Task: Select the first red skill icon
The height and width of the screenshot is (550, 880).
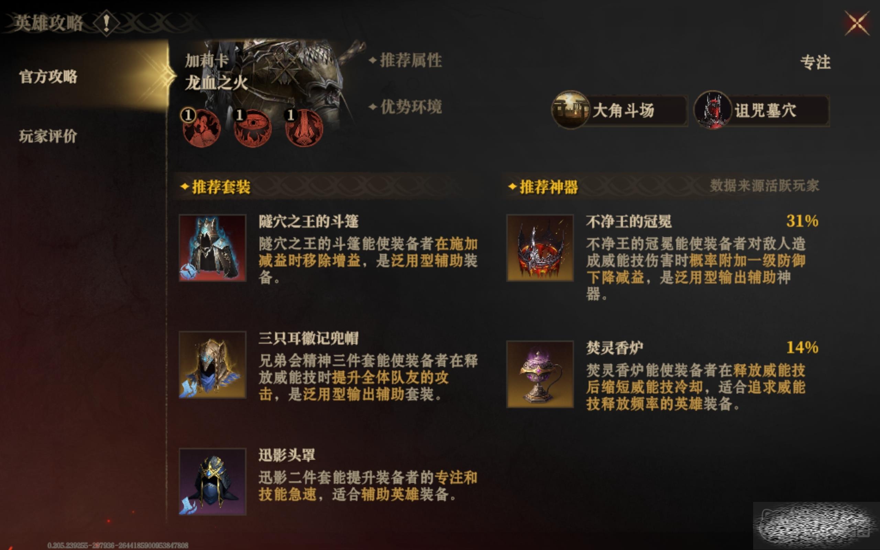Action: coord(201,128)
